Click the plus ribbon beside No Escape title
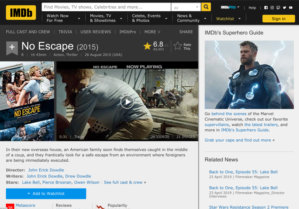The image size is (299, 209). click(x=12, y=48)
